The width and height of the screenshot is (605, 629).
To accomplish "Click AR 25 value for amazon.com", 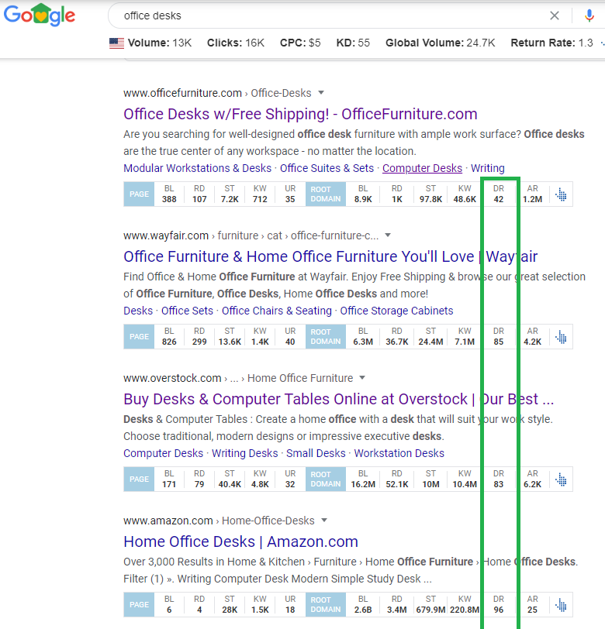I will click(532, 610).
